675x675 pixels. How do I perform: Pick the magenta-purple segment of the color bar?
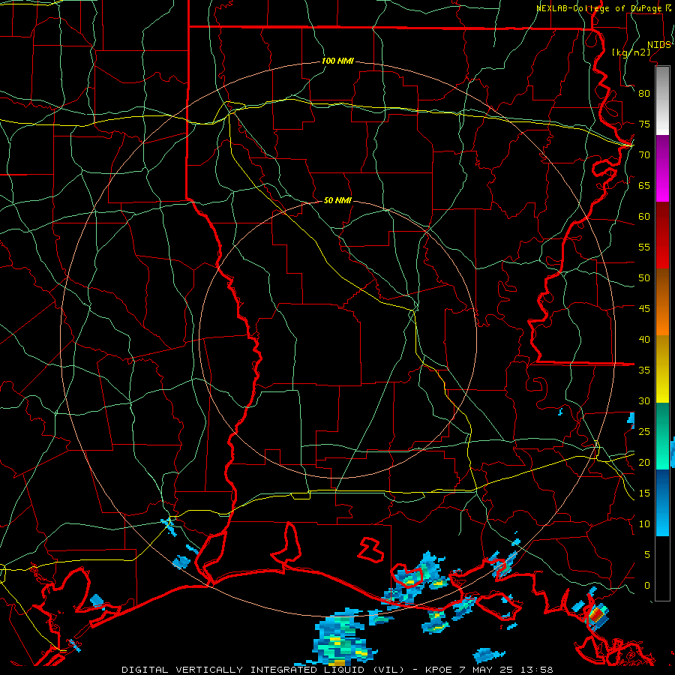point(662,169)
